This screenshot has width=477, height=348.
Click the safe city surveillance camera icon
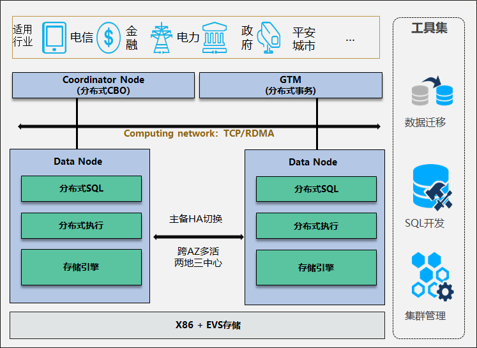[x=269, y=38]
